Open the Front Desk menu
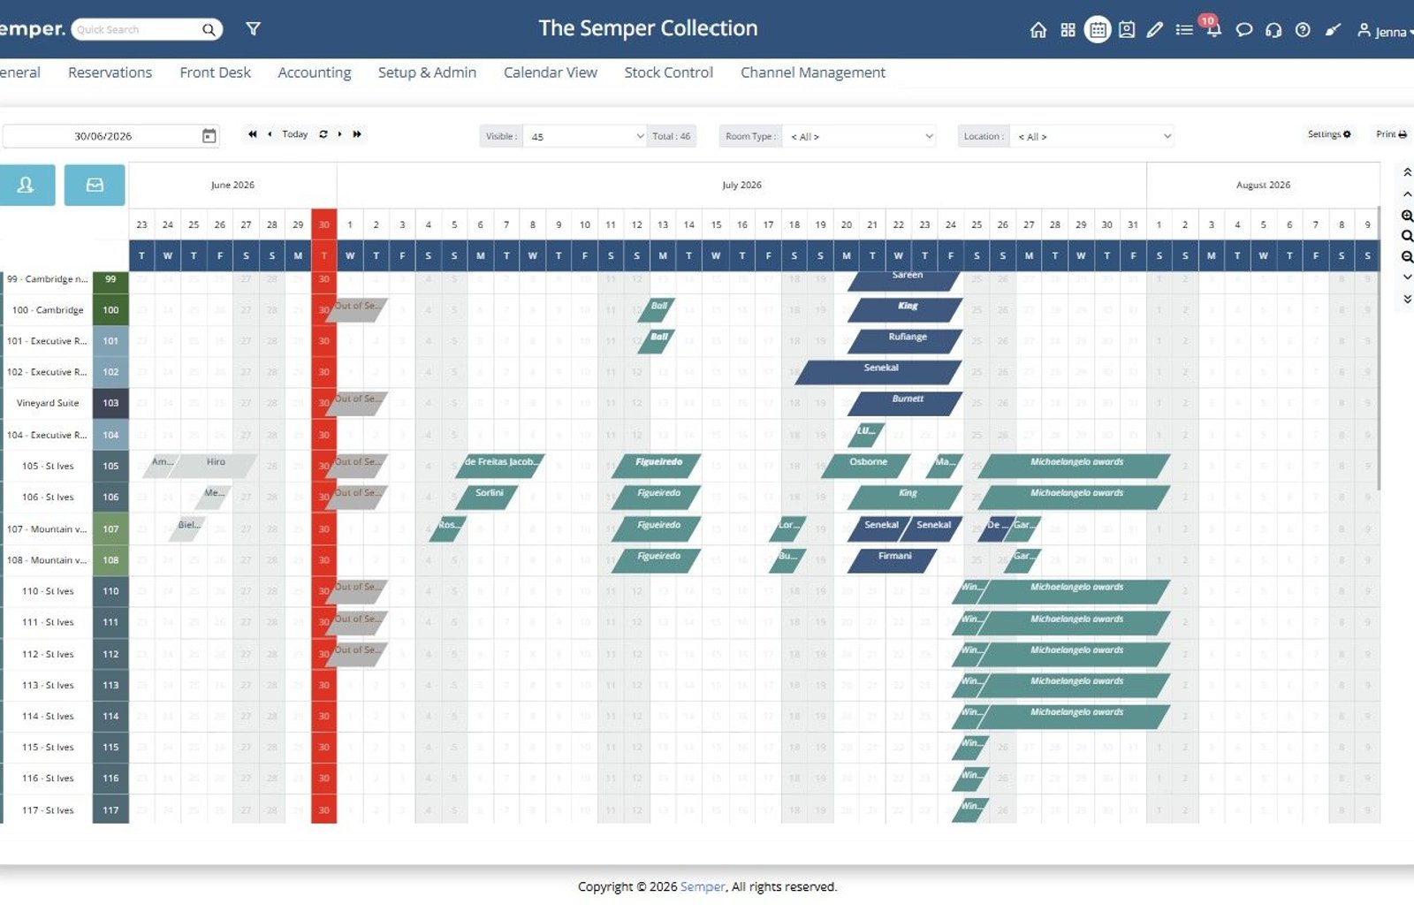Image resolution: width=1414 pixels, height=912 pixels. (x=215, y=72)
